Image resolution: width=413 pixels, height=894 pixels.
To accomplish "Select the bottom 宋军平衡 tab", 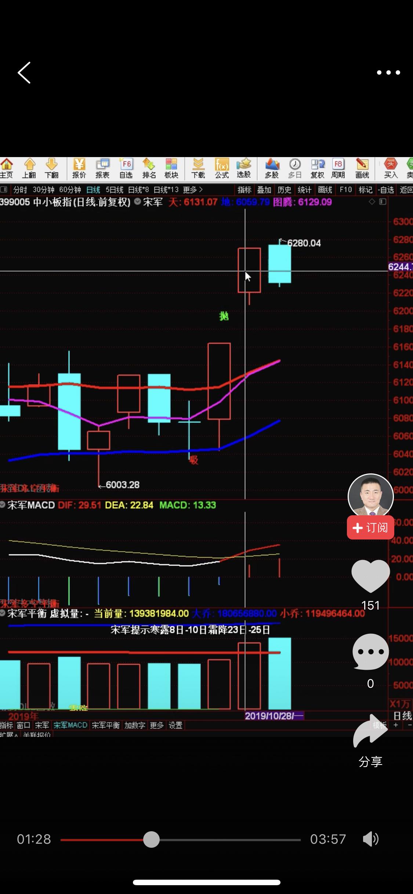I will (x=106, y=725).
